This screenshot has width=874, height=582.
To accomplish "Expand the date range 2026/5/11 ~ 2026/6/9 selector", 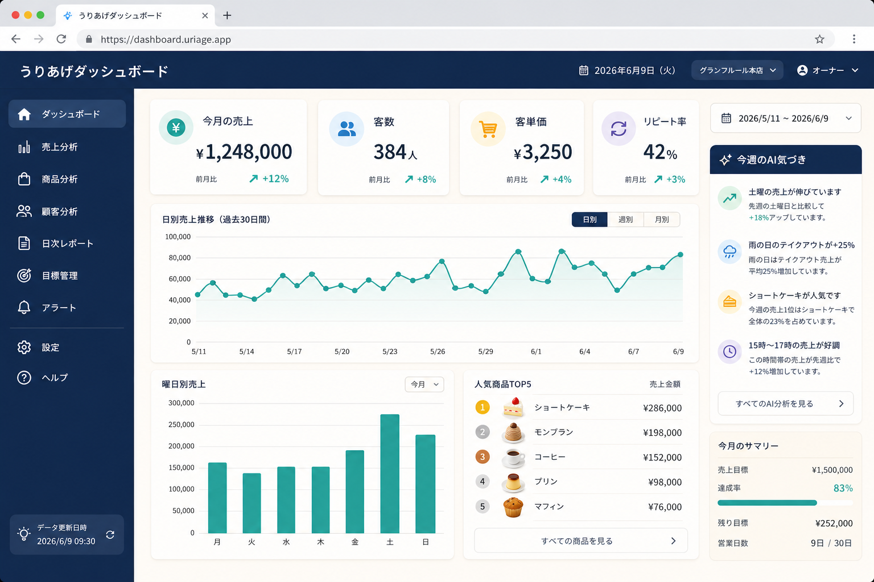I will pos(786,118).
